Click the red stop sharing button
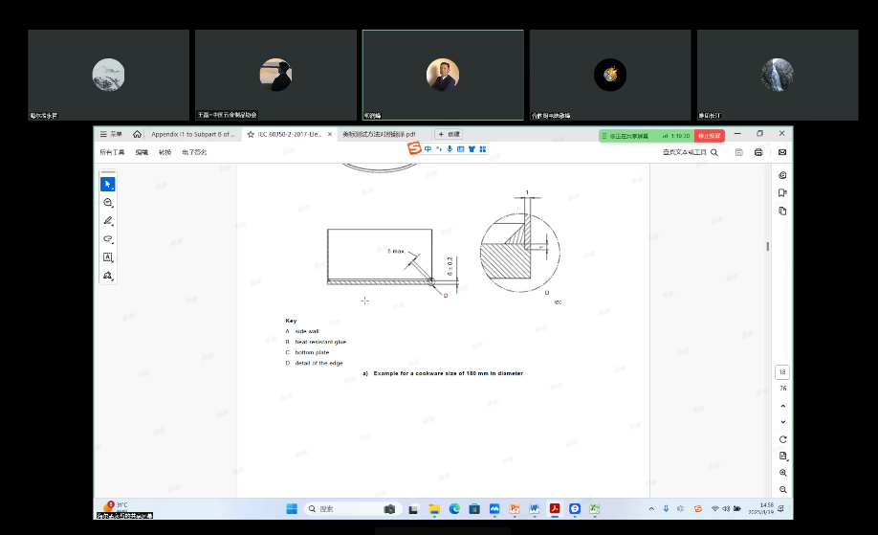 coord(710,136)
